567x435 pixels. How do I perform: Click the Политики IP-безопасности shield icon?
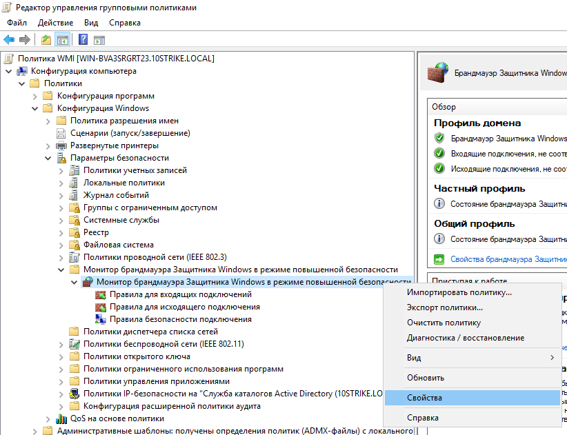coord(74,394)
